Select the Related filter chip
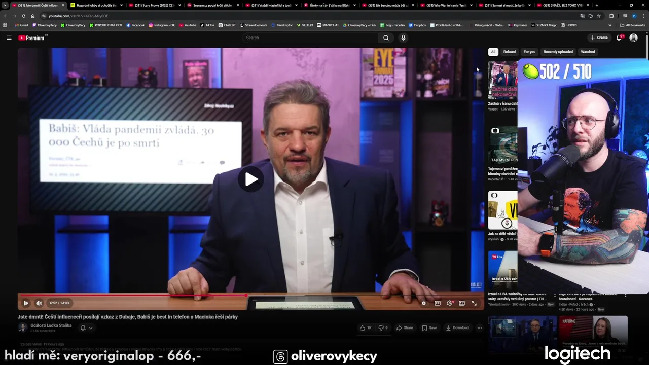 coord(510,52)
